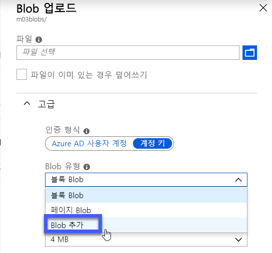Image resolution: width=272 pixels, height=253 pixels.
Task: Click the 파일 선택 input field
Action: 128,52
